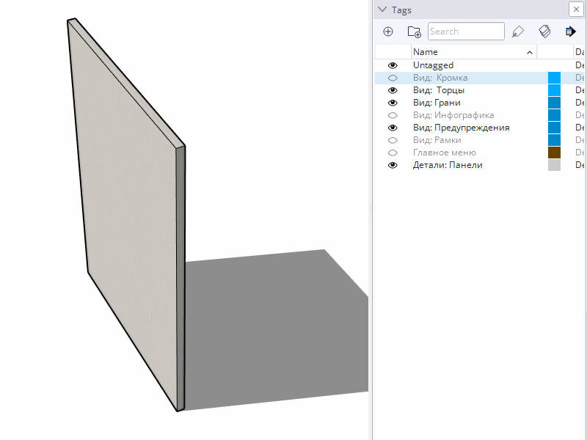Image resolution: width=587 pixels, height=440 pixels.
Task: Open the Details arrow menu icon
Action: (x=571, y=32)
